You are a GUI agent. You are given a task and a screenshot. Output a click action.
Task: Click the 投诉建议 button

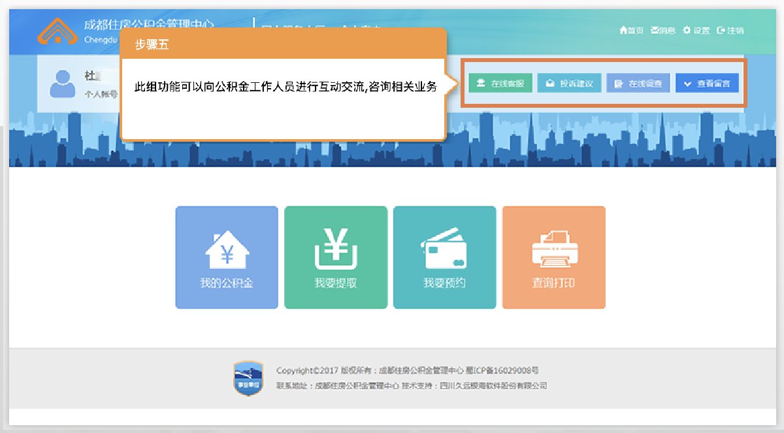coord(569,84)
